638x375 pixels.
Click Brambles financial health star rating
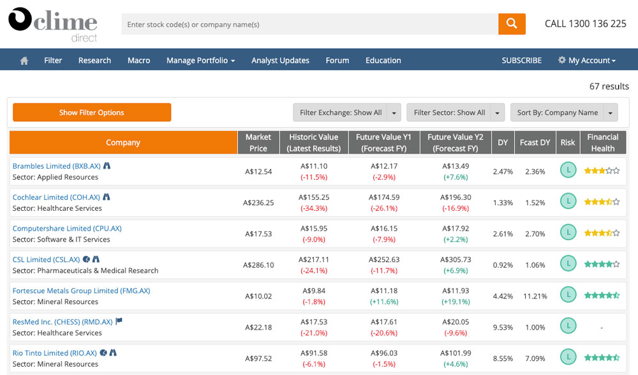[x=602, y=171]
